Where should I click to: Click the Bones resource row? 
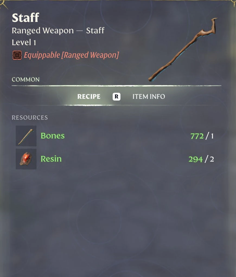115,136
